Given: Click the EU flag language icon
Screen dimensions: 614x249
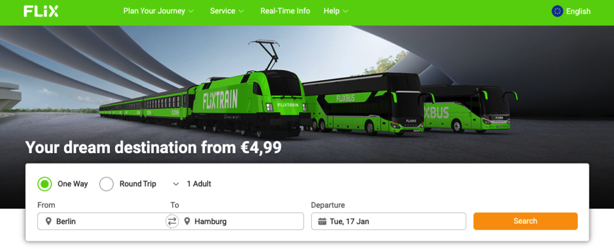Looking at the screenshot, I should (557, 11).
